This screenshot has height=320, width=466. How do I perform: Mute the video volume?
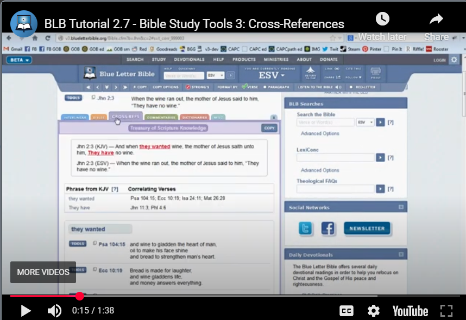coord(54,311)
